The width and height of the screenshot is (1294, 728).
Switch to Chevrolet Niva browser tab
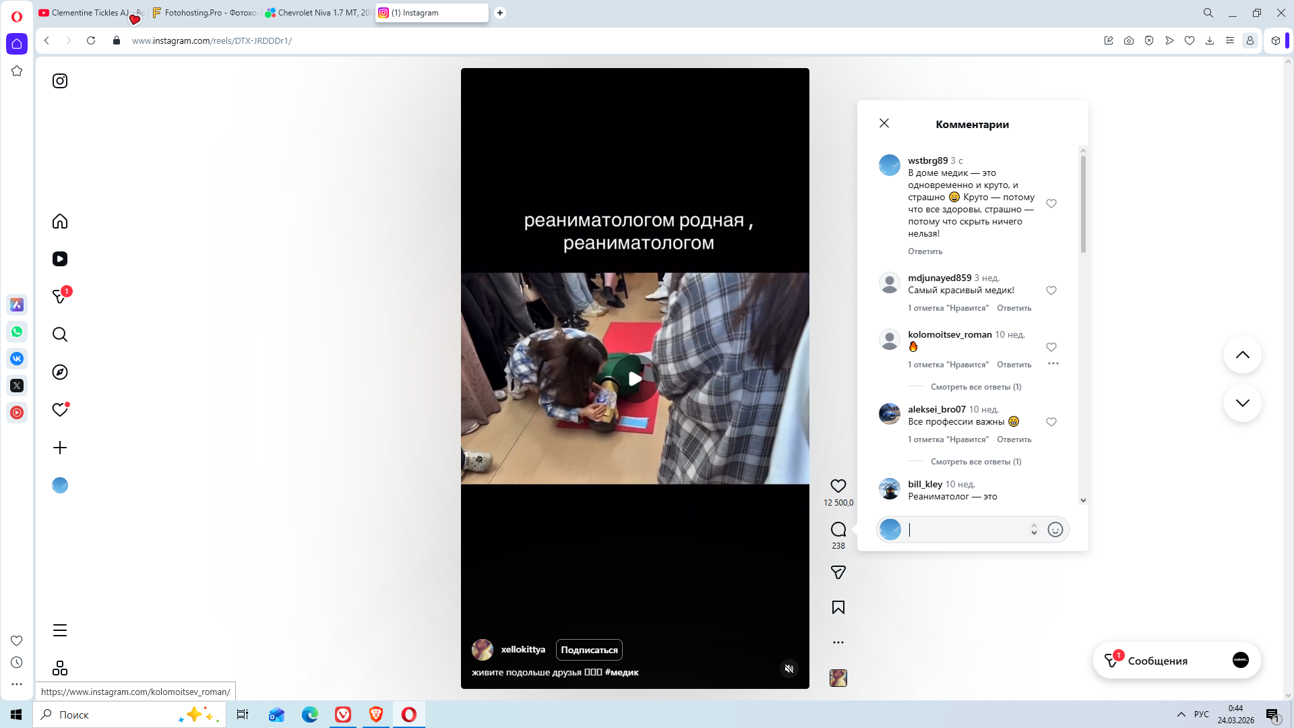pyautogui.click(x=317, y=13)
